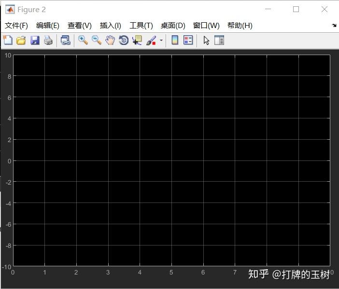Expand the brush color dropdown arrow

[161, 40]
